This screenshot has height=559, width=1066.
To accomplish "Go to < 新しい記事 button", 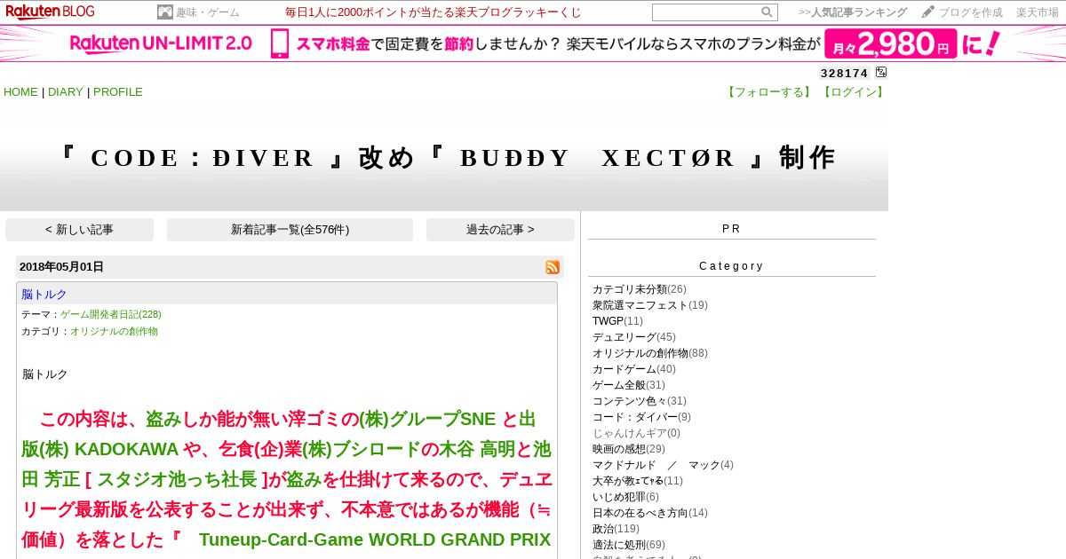I will 79,230.
